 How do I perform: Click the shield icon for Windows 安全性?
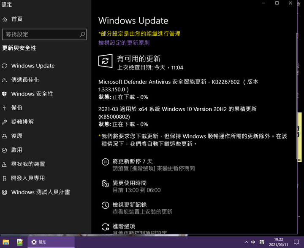pos(5,94)
